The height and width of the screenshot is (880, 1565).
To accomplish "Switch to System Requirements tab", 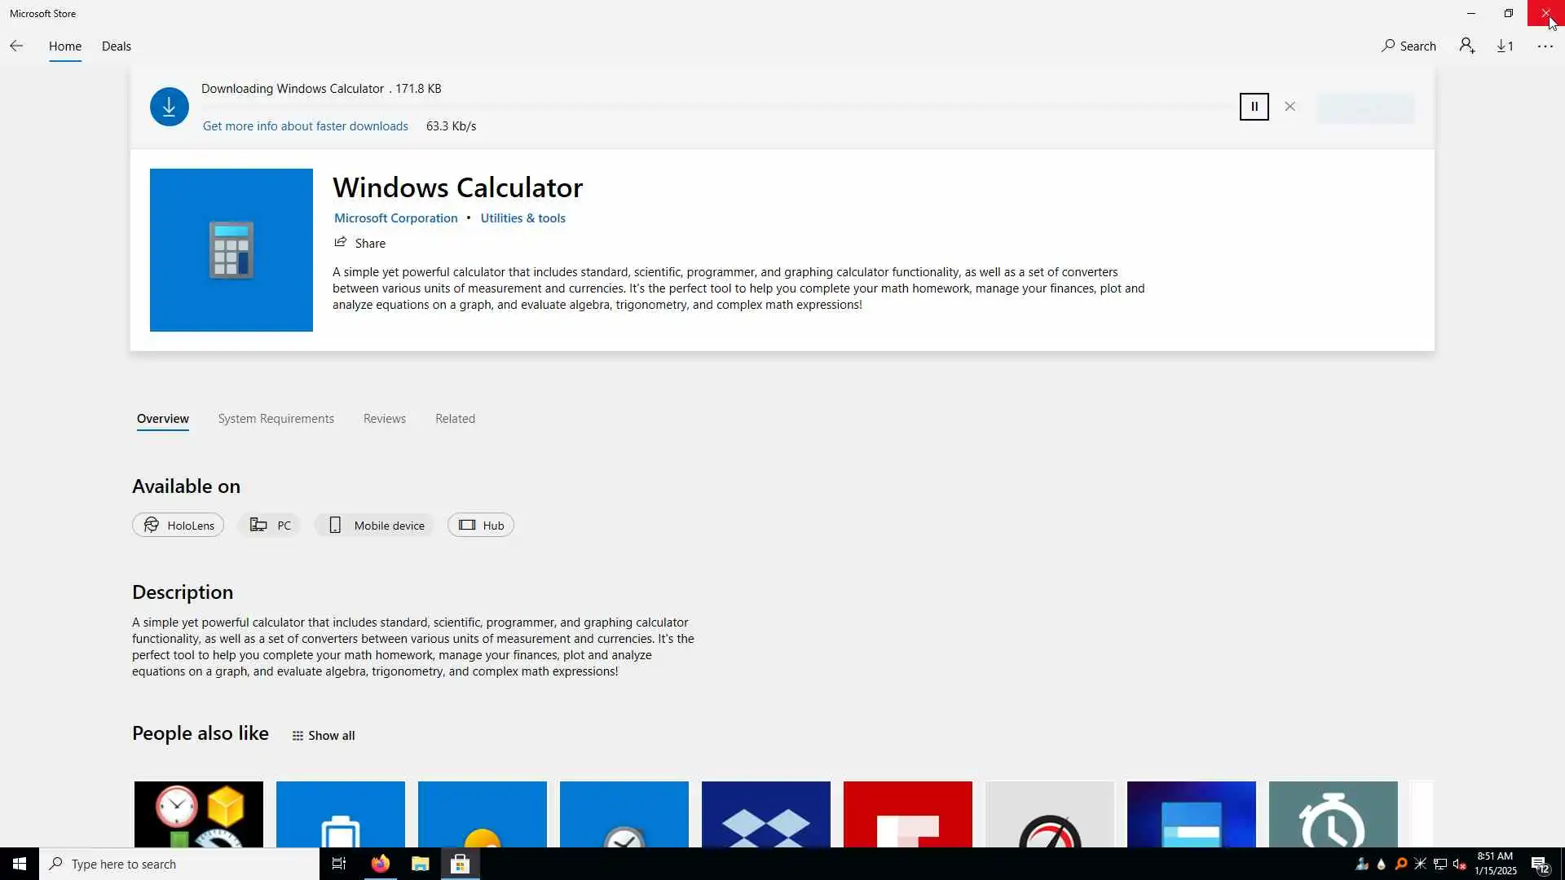I will point(276,419).
